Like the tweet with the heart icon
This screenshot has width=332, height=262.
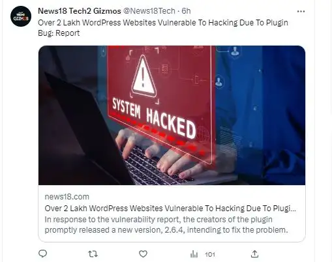pos(143,254)
